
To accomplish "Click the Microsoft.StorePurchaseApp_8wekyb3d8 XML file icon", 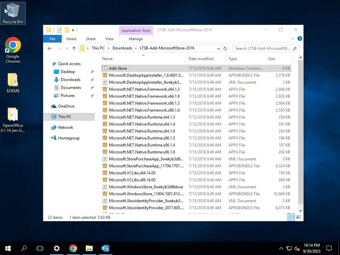I will coord(105,159).
